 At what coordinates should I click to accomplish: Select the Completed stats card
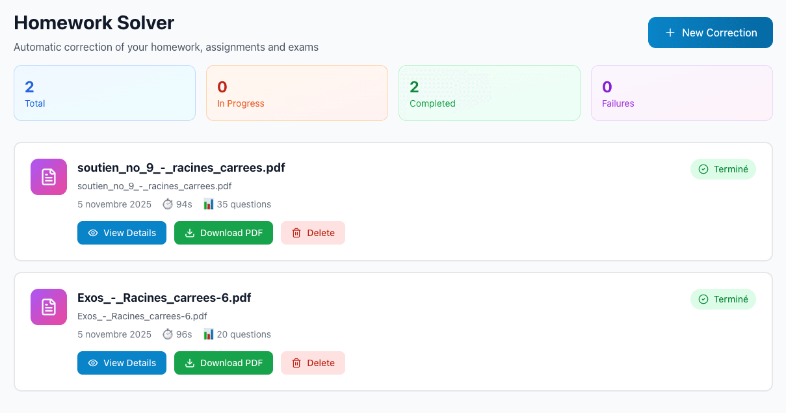pyautogui.click(x=490, y=93)
